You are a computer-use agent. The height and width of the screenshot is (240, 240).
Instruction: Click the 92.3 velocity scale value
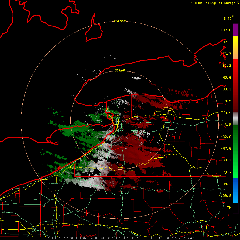coord(227,42)
